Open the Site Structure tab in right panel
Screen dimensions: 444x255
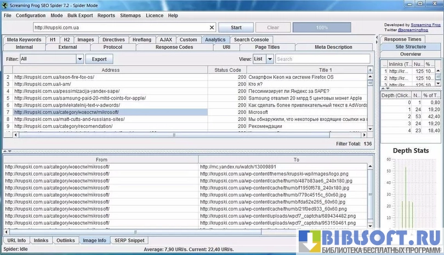[x=411, y=47]
